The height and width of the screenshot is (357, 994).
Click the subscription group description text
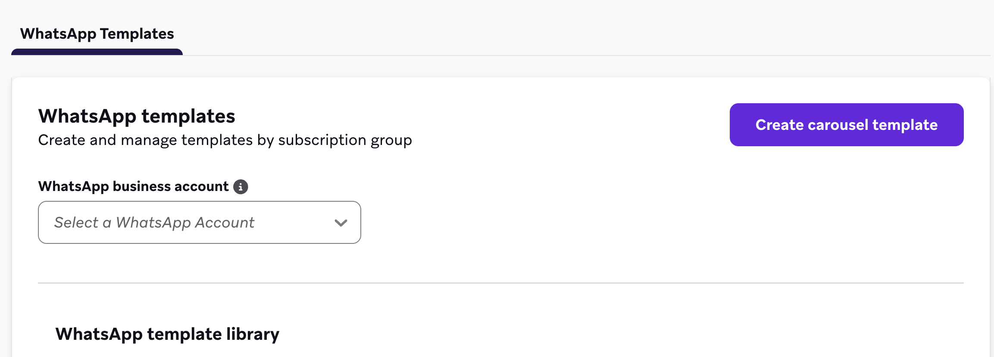click(225, 140)
